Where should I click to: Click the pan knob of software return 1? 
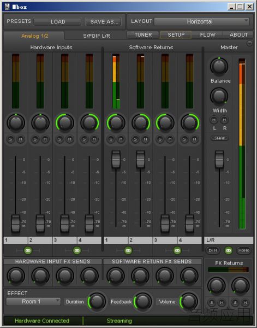tap(116, 123)
